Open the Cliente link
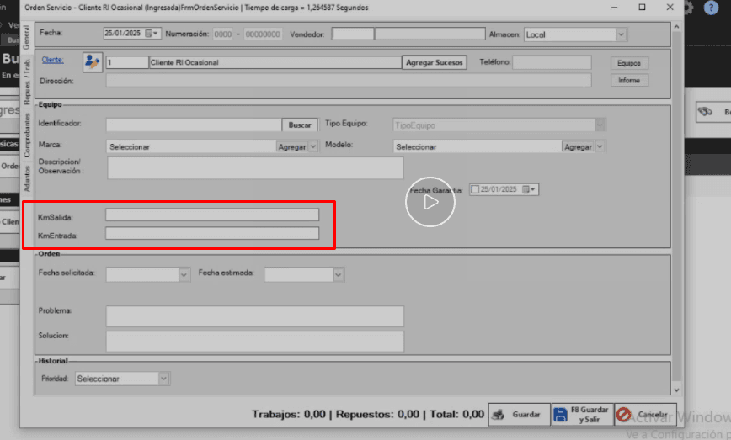 click(x=52, y=61)
